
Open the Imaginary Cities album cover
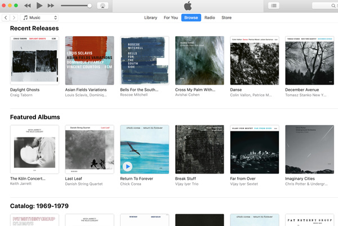click(x=309, y=149)
